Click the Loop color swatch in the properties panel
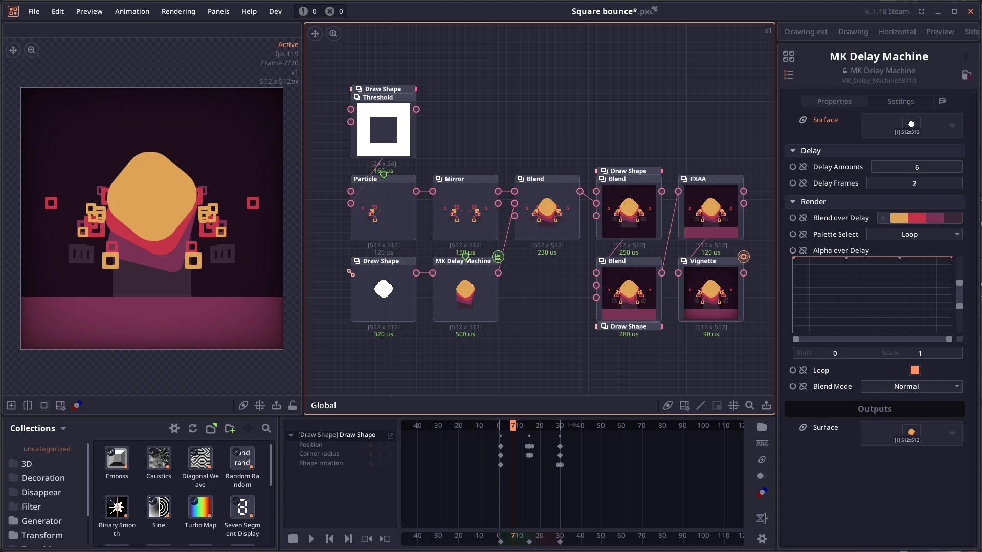Viewport: 982px width, 552px height. click(914, 370)
